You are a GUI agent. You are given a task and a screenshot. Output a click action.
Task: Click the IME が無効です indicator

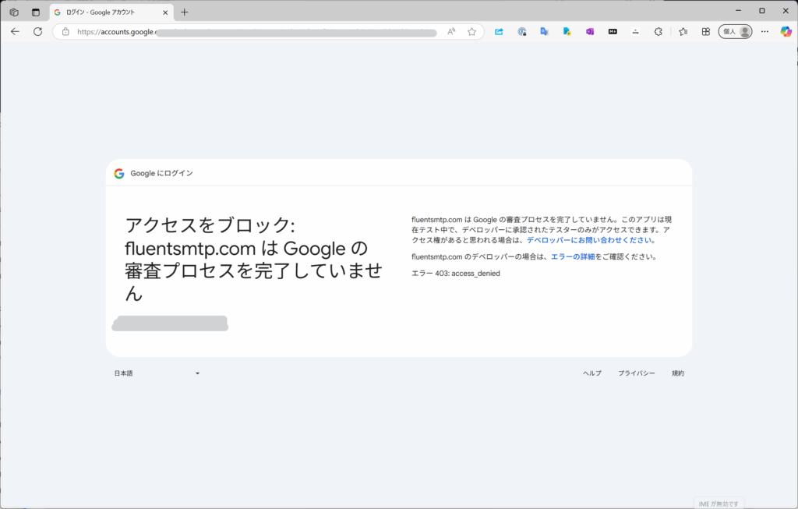(x=719, y=504)
